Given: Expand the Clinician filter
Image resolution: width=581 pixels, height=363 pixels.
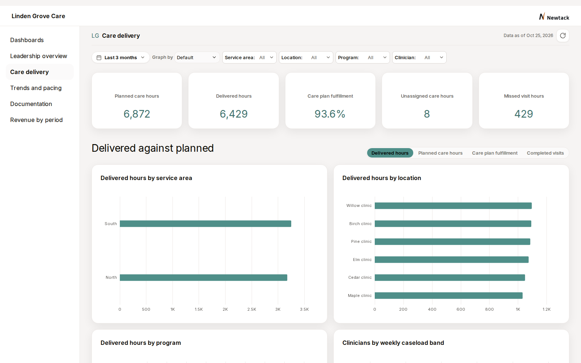Looking at the screenshot, I should click(x=419, y=57).
